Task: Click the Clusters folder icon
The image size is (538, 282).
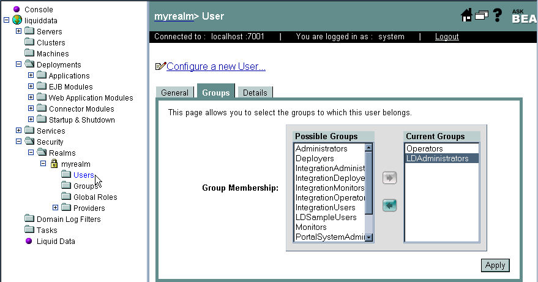Action: 29,42
